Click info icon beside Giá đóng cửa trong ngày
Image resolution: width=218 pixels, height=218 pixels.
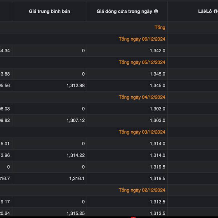click(156, 11)
